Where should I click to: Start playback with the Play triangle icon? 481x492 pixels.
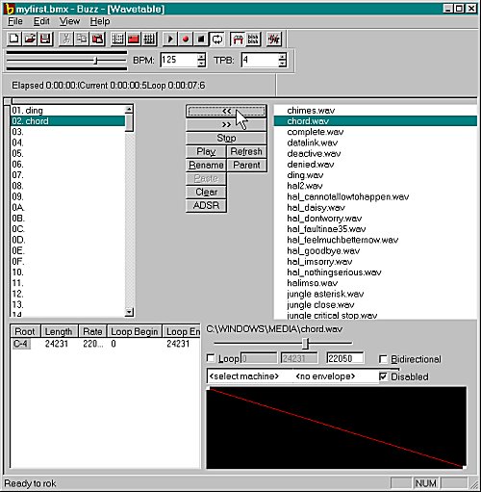tap(170, 39)
